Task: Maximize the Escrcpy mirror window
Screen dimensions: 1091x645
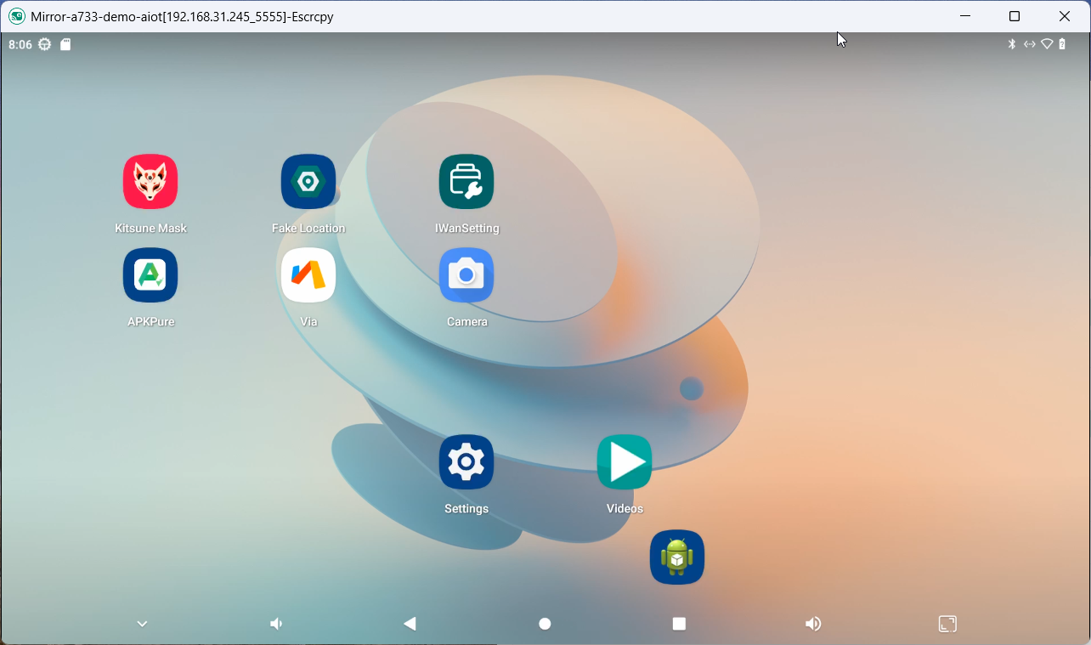Action: pyautogui.click(x=1015, y=16)
